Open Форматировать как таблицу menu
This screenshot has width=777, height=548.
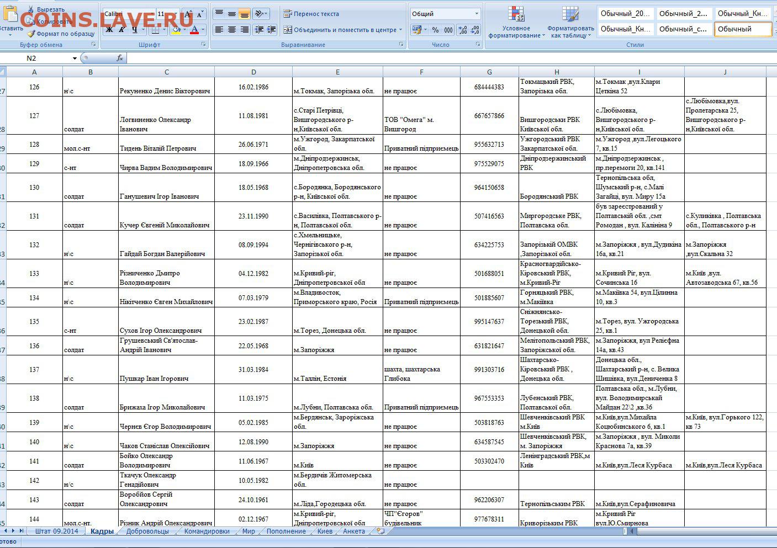(570, 23)
